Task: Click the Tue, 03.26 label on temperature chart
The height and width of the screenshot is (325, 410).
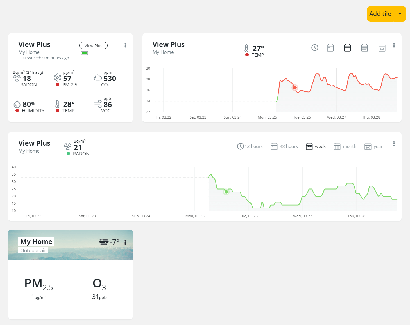Action: 302,117
